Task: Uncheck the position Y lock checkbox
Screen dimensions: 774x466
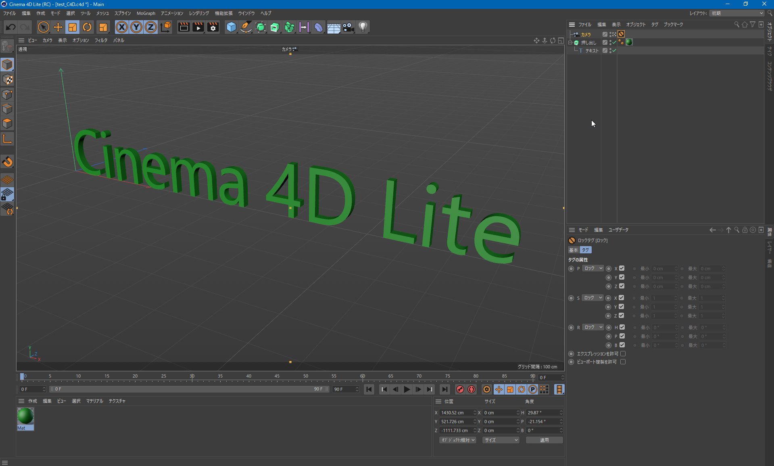Action: 622,277
